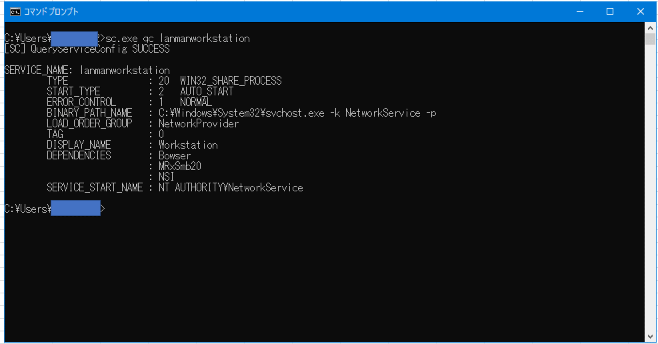Click the NT AUTHORITY¥NetworkService account text
The image size is (658, 344).
231,187
